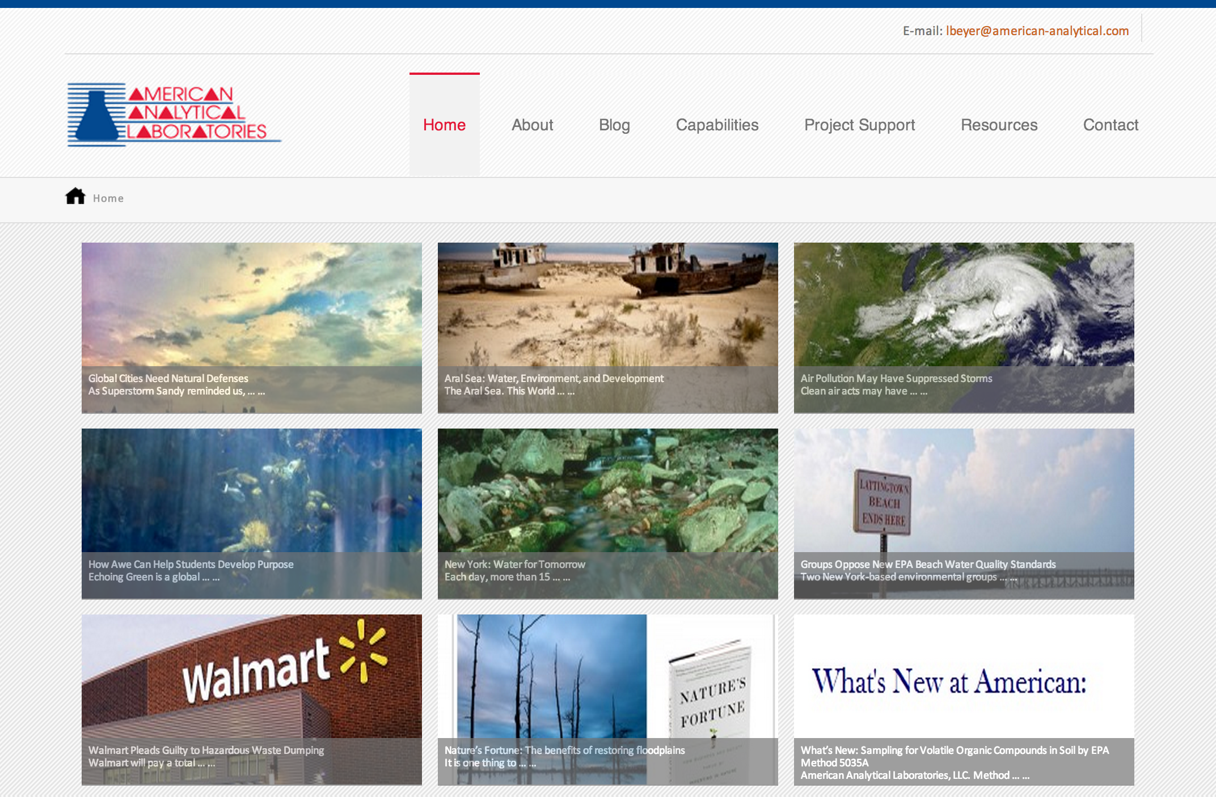This screenshot has height=797, width=1216.
Task: Open the Capabilities menu item
Action: (x=717, y=125)
